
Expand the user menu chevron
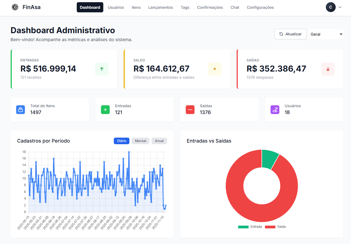[x=340, y=7]
